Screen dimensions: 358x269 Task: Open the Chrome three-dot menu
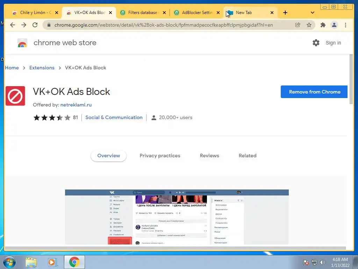pyautogui.click(x=345, y=25)
